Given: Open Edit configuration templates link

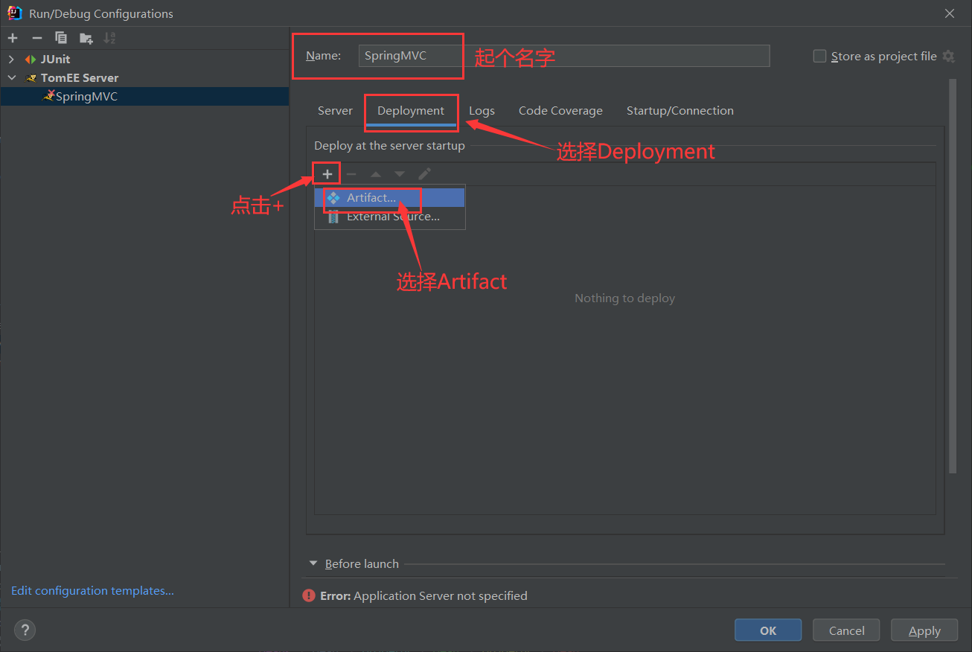Looking at the screenshot, I should point(92,590).
